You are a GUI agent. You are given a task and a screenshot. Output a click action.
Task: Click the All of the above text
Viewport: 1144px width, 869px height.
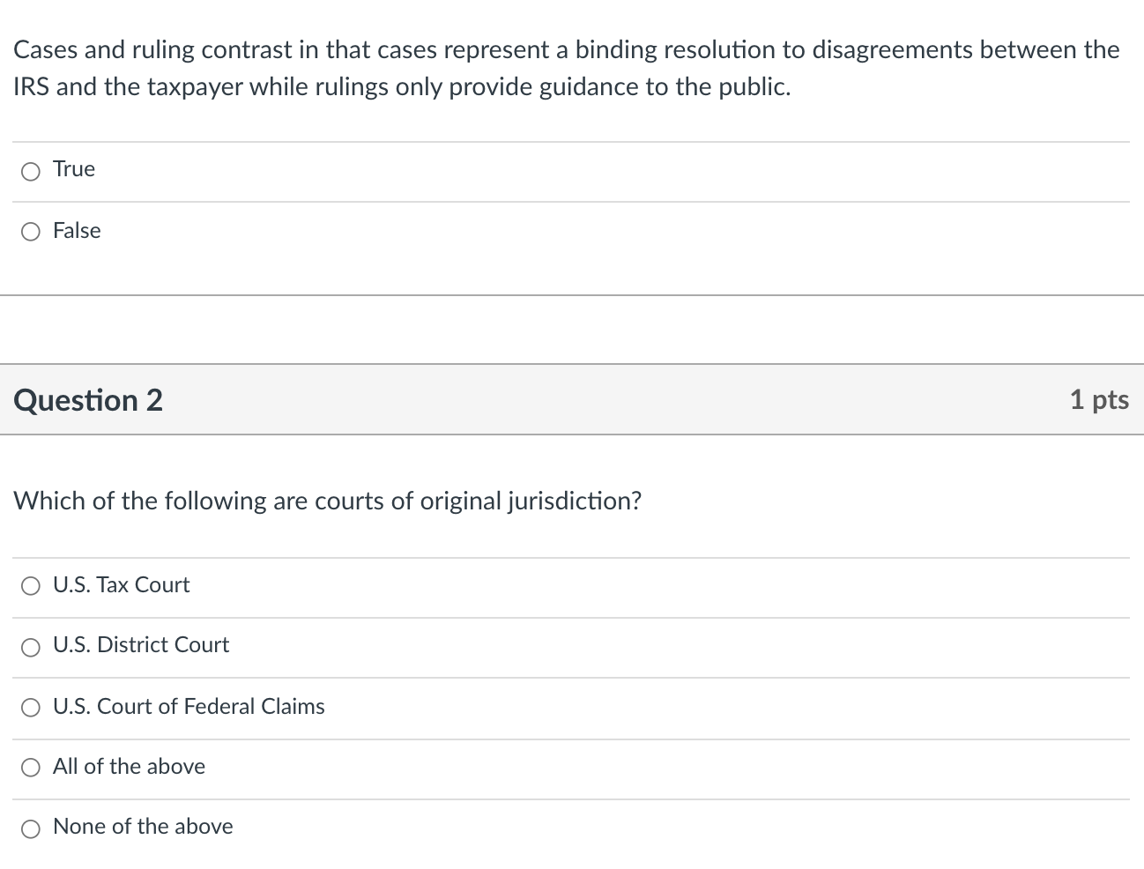129,766
